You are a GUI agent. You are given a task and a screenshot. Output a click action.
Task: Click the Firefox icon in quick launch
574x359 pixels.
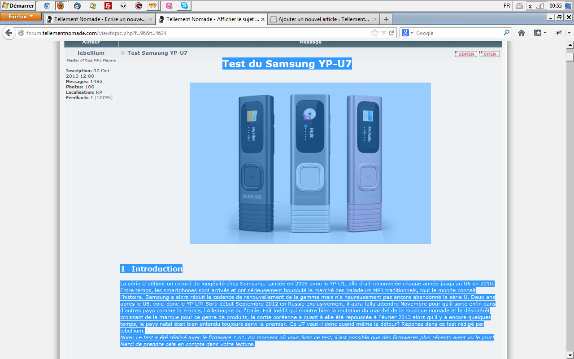[61, 6]
